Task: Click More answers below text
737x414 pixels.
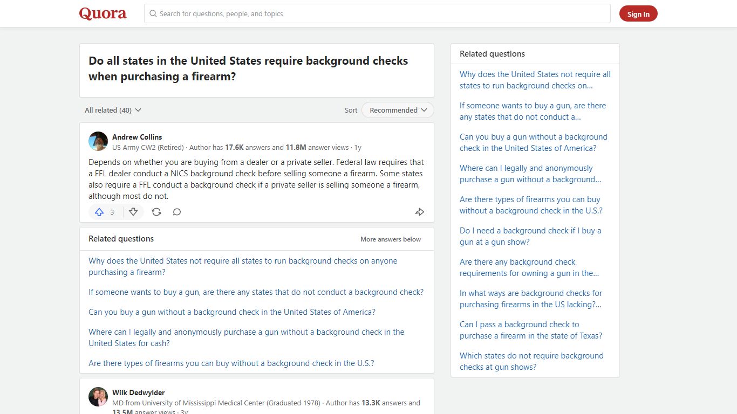Action: (391, 239)
